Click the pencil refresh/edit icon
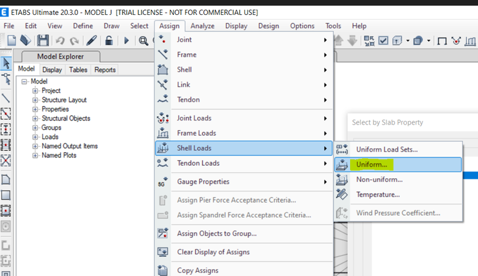Viewport: 478px width, 276px height. click(91, 40)
